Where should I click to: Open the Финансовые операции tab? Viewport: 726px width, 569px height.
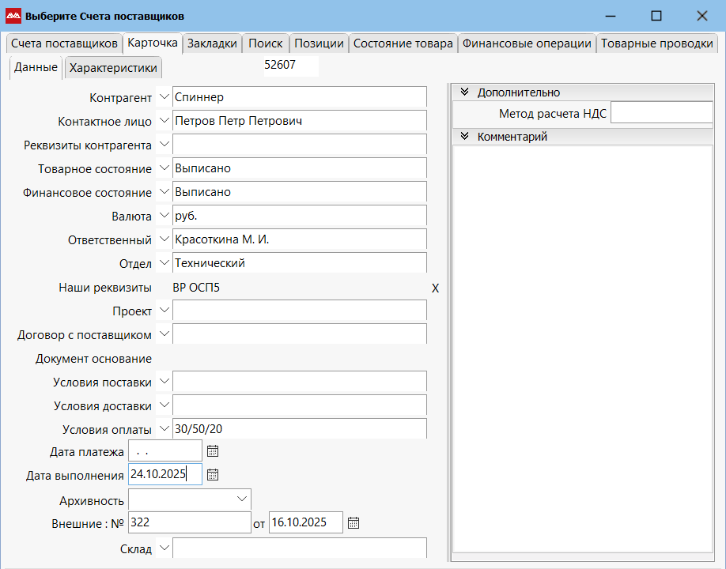pos(527,43)
